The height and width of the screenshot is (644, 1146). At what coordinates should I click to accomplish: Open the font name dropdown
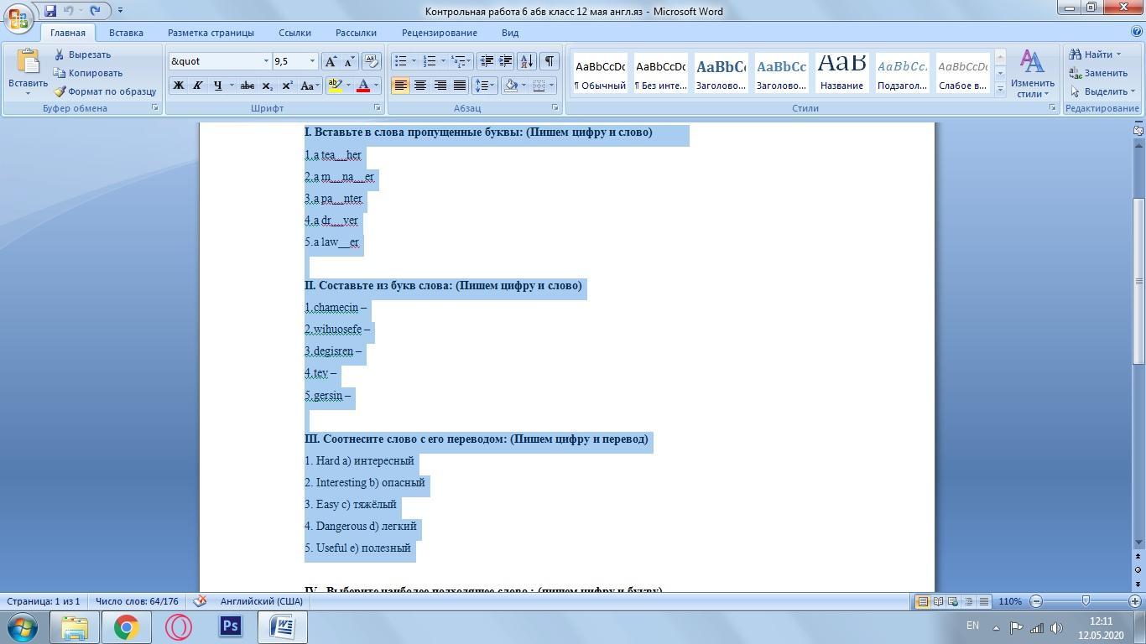click(266, 61)
